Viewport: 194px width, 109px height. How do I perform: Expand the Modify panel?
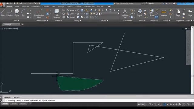click(x=77, y=21)
